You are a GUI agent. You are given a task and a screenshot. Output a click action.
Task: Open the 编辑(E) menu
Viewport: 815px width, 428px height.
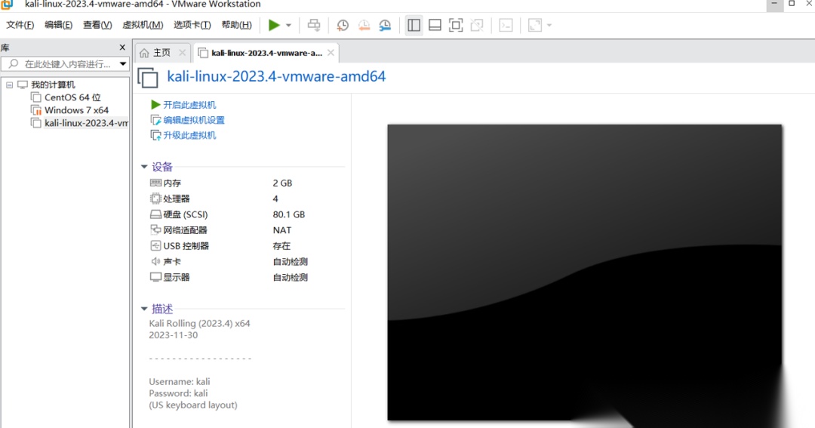point(58,25)
